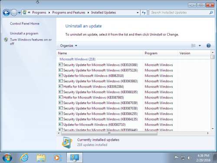Open Control Panel Home link
Viewport: 217px width, 163px height.
click(25, 23)
